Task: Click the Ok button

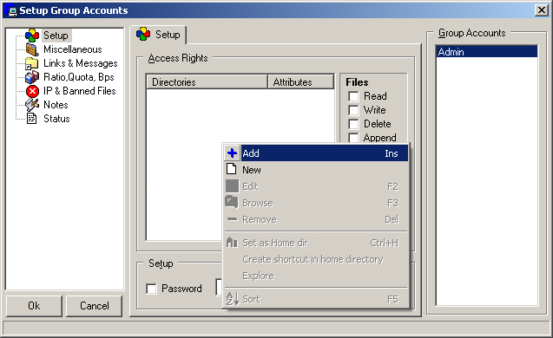Action: pyautogui.click(x=34, y=306)
